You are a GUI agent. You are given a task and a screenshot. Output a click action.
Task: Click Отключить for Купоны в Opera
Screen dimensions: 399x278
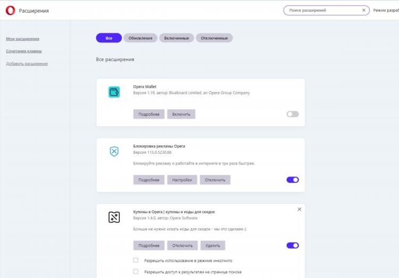pos(182,246)
